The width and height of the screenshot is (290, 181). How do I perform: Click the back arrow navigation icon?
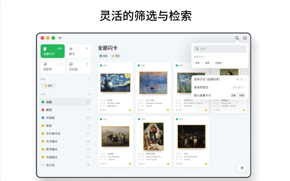pos(60,38)
